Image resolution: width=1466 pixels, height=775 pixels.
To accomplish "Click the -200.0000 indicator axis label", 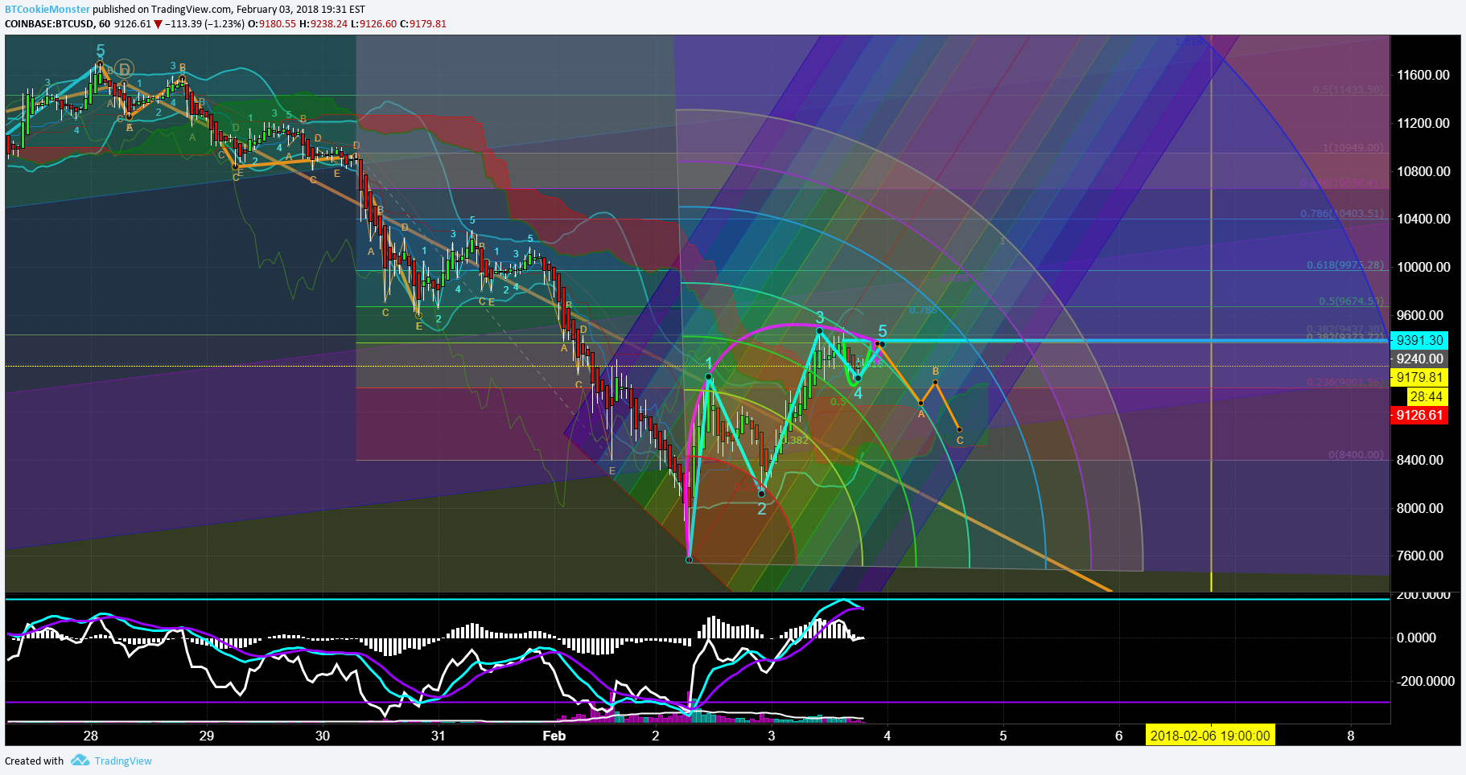I will pos(1425,681).
